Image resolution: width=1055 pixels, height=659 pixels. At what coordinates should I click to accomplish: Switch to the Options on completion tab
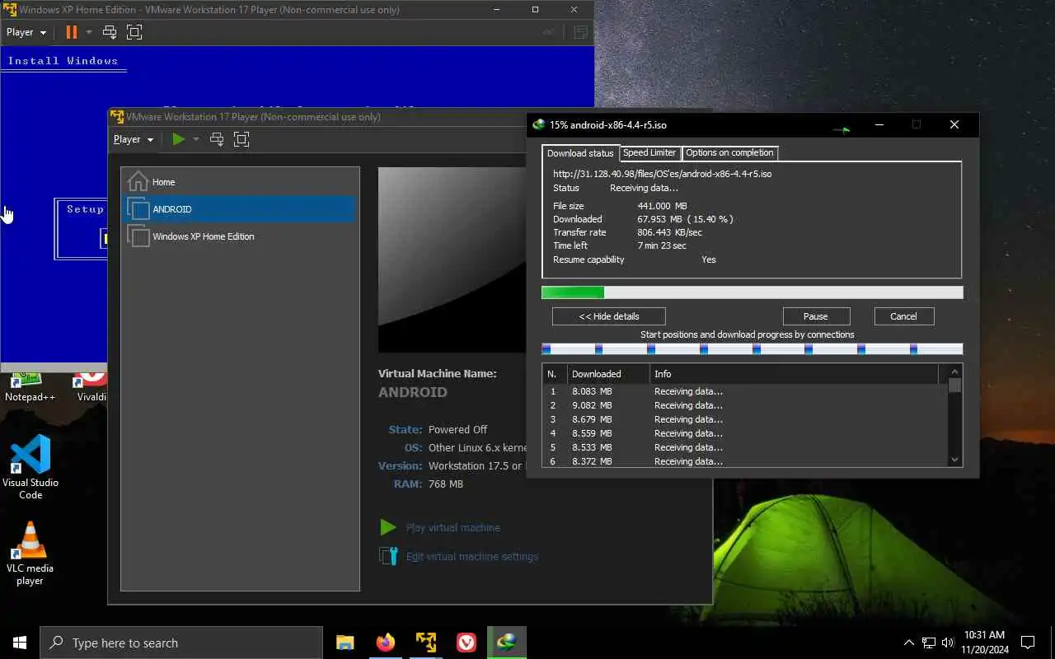(729, 152)
